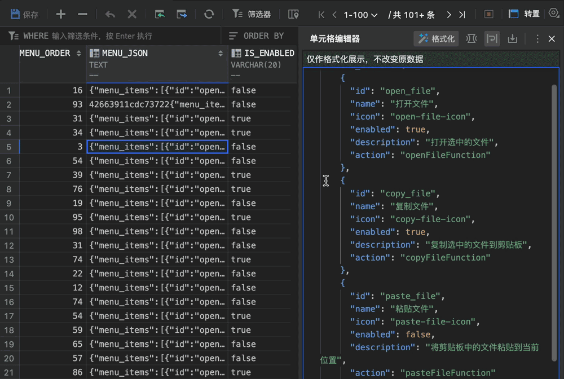Sort by MENU_JSON column arrows
Viewport: 564px width, 379px height.
click(x=221, y=53)
